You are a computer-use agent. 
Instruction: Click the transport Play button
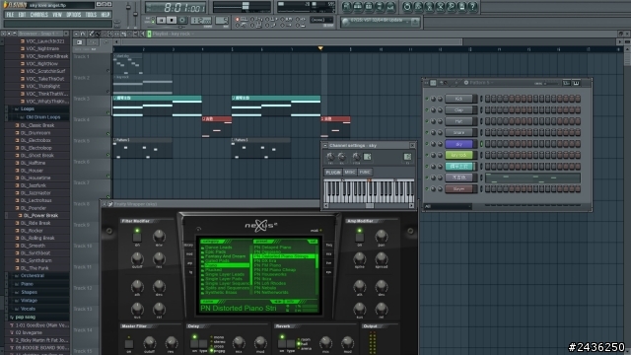pos(161,20)
